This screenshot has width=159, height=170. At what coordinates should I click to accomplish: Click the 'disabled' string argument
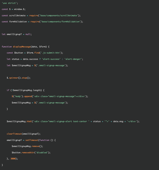42,153
